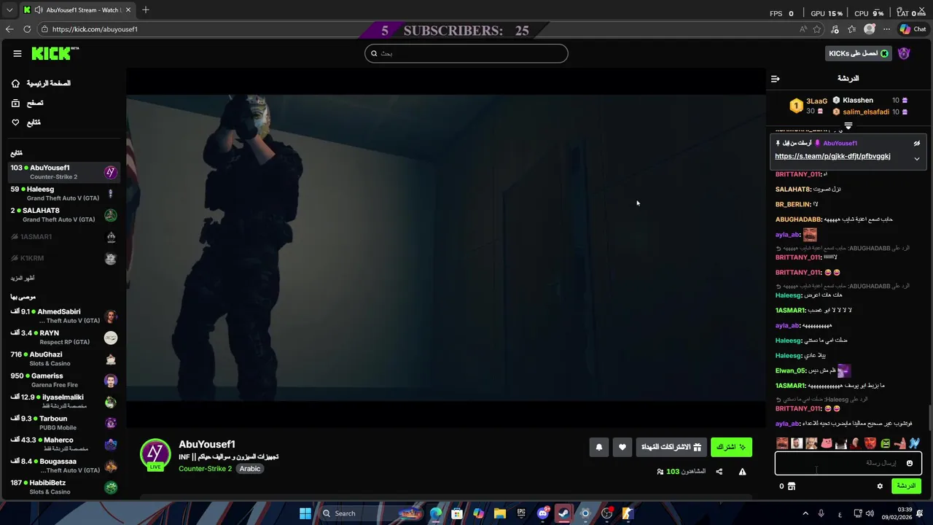Open File Explorer from the taskbar
The height and width of the screenshot is (525, 933).
click(x=500, y=513)
